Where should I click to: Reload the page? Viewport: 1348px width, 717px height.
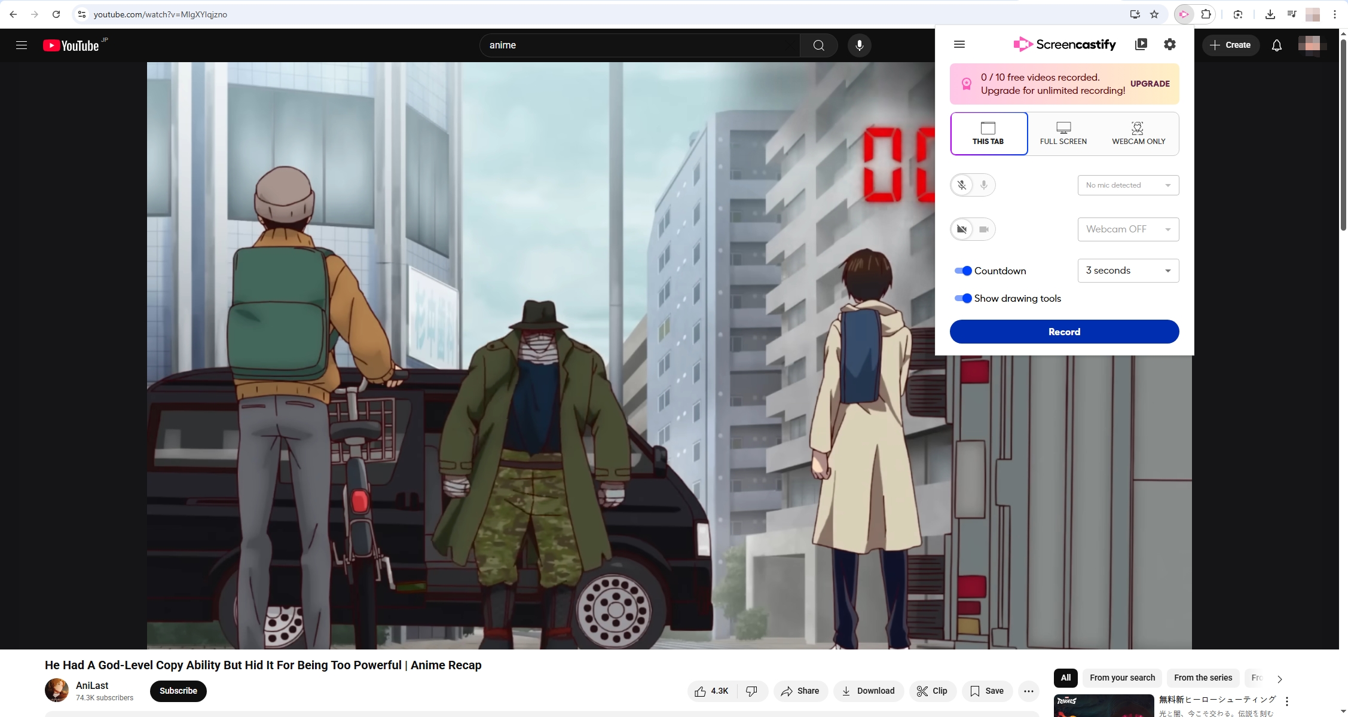click(56, 14)
